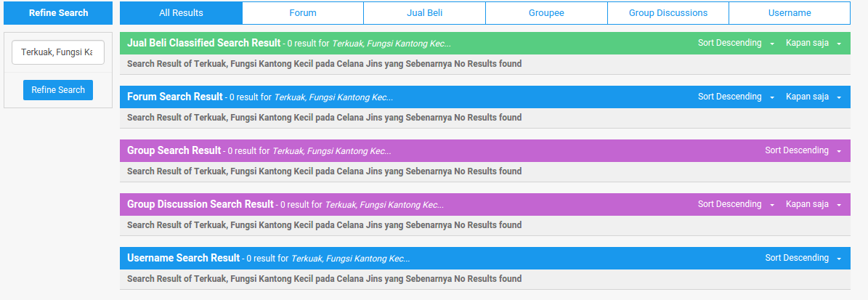Open Sort Descending dropdown in Username results
This screenshot has height=300, width=868.
coord(803,258)
